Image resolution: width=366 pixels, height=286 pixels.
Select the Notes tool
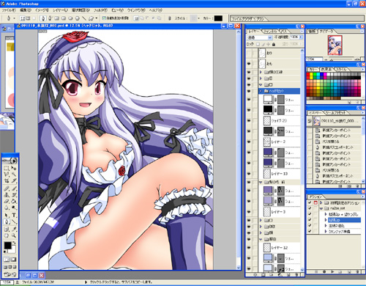(7, 229)
